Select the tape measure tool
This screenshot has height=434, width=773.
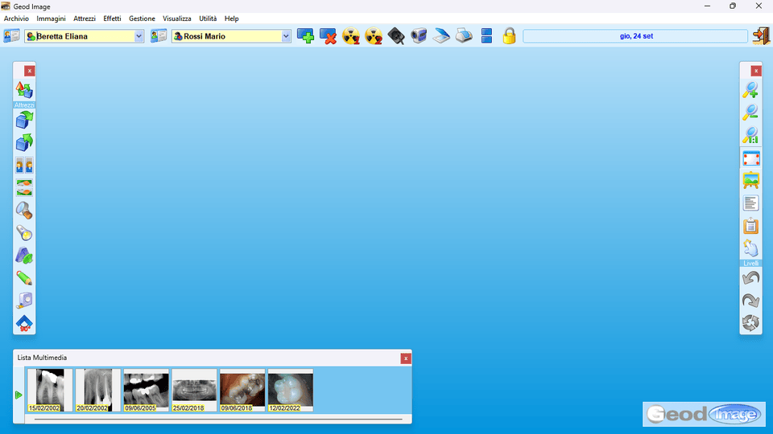24,301
